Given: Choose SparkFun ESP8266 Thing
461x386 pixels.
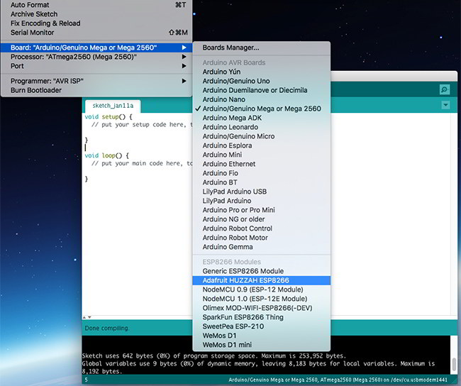Looking at the screenshot, I should pyautogui.click(x=262, y=317).
